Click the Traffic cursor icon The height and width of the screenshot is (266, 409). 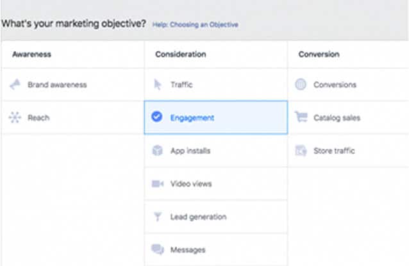(x=158, y=85)
